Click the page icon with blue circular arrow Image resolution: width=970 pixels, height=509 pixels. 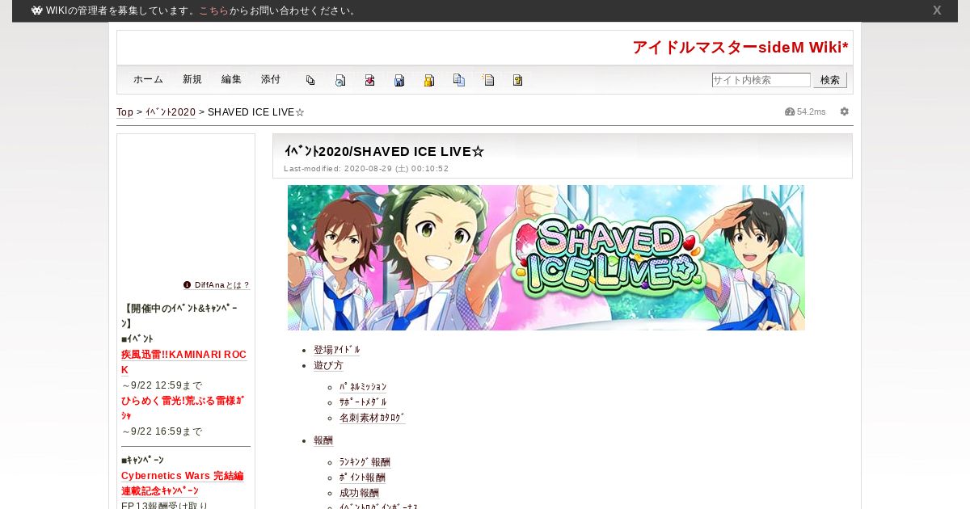point(340,80)
